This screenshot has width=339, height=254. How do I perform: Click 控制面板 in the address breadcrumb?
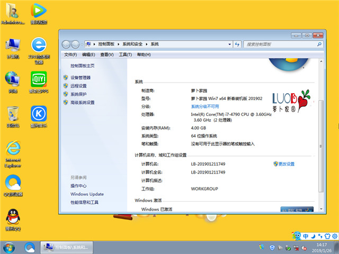[x=106, y=44]
